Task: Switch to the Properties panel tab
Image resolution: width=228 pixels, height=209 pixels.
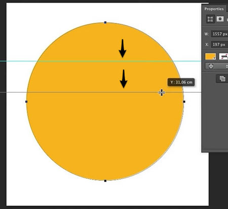Action: [214, 9]
